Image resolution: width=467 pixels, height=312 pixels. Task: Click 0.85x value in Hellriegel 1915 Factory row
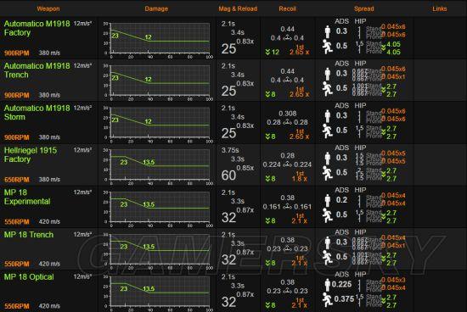point(245,168)
